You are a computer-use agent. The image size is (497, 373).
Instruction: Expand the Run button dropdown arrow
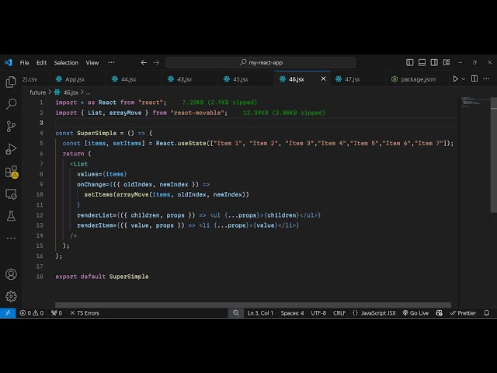pyautogui.click(x=464, y=79)
